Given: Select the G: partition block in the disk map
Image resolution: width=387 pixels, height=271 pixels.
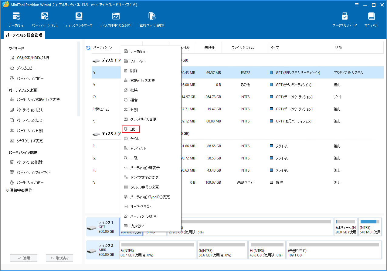Looking at the screenshot, I should pos(222,250).
